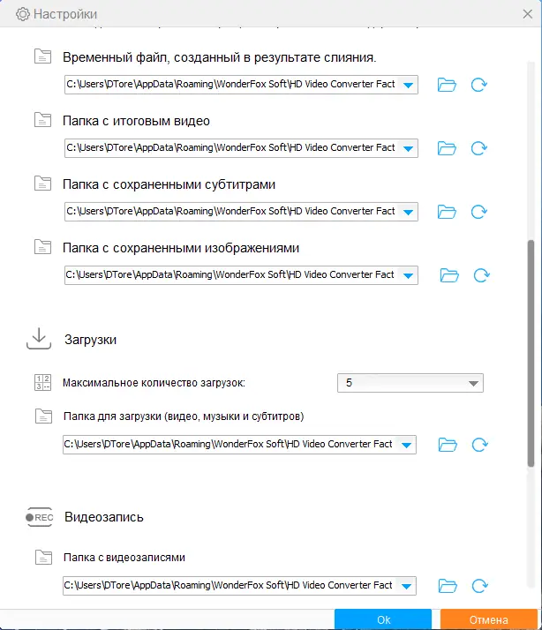Browse folder for output video (итоговым видео)
Screen dimensions: 542x630
(x=447, y=148)
